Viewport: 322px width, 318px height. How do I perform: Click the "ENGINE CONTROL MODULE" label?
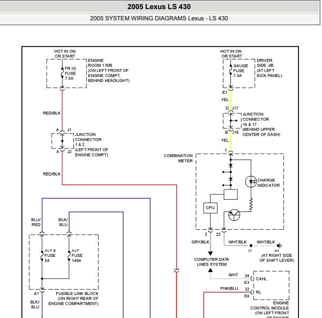[x=269, y=310]
